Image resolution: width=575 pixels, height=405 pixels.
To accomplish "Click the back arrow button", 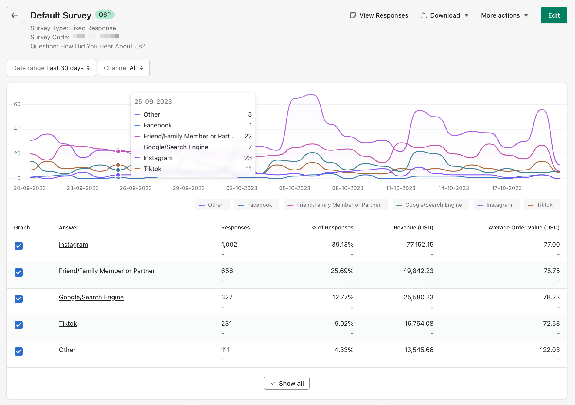I will [x=15, y=15].
